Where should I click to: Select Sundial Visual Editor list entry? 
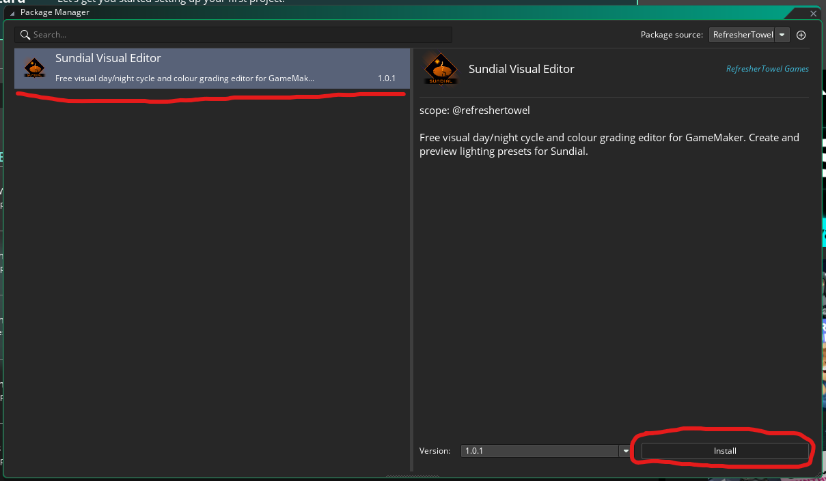point(212,69)
